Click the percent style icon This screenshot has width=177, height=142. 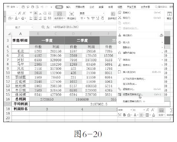pos(88,18)
